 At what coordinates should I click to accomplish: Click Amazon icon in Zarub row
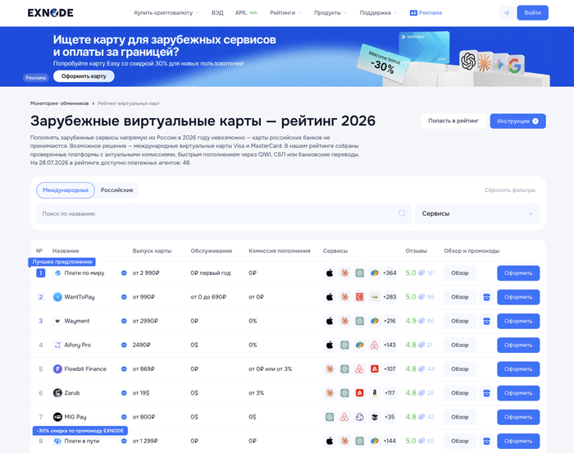pos(374,393)
